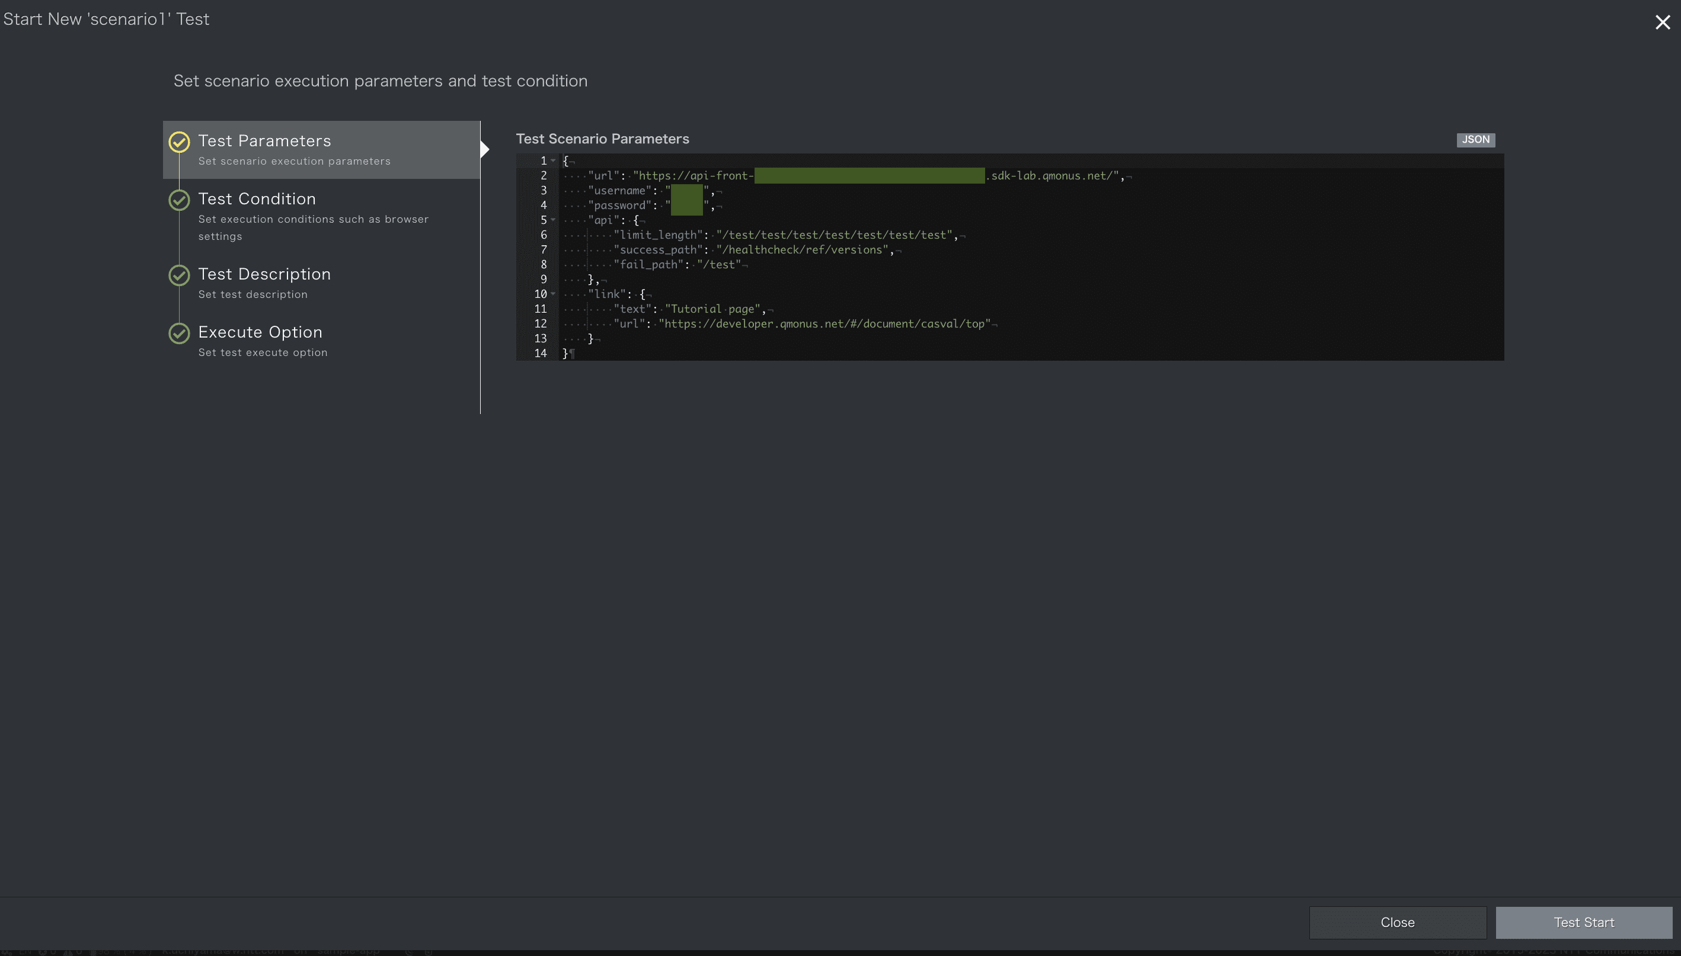This screenshot has height=956, width=1681.
Task: Click the redacted username value in editor
Action: (686, 191)
